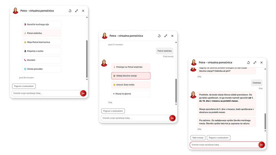Click scrollbar down arrow in chat listing Kontakti
The width and height of the screenshot is (276, 155).
(87, 80)
